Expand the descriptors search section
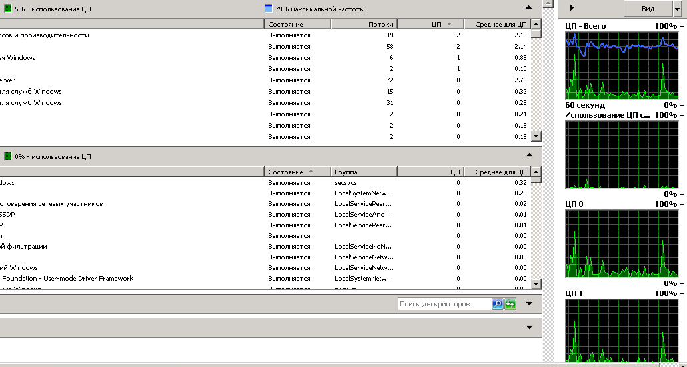Viewport: 687px width, 367px height. pos(529,304)
